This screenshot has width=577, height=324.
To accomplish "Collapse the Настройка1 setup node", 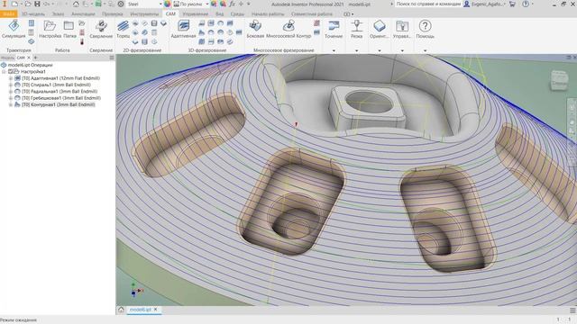I will [4, 72].
